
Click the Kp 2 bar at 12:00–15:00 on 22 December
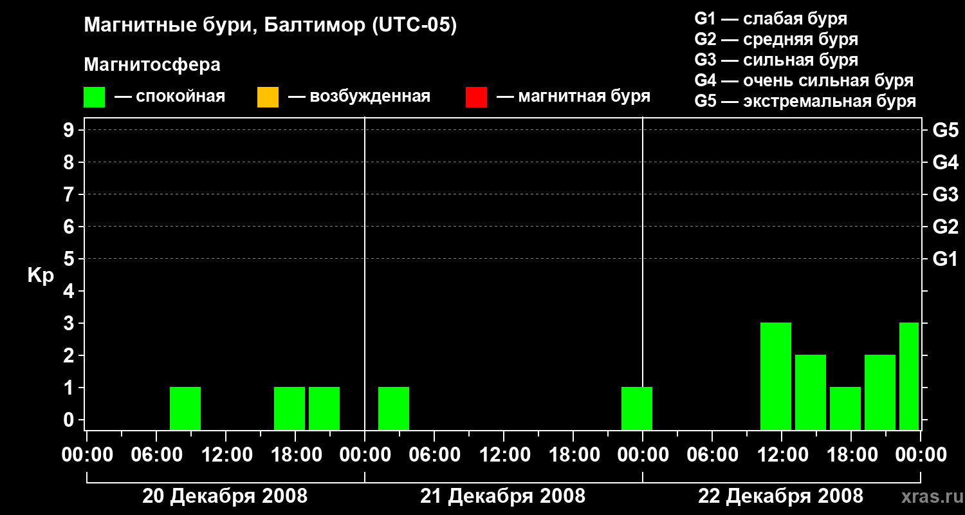[811, 392]
